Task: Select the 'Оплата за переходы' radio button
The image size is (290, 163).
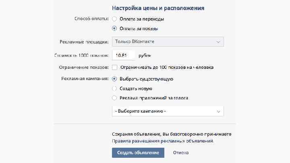Action: pos(115,19)
